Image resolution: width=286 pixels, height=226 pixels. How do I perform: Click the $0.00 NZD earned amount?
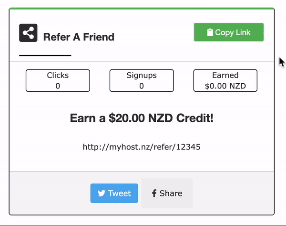(x=225, y=86)
